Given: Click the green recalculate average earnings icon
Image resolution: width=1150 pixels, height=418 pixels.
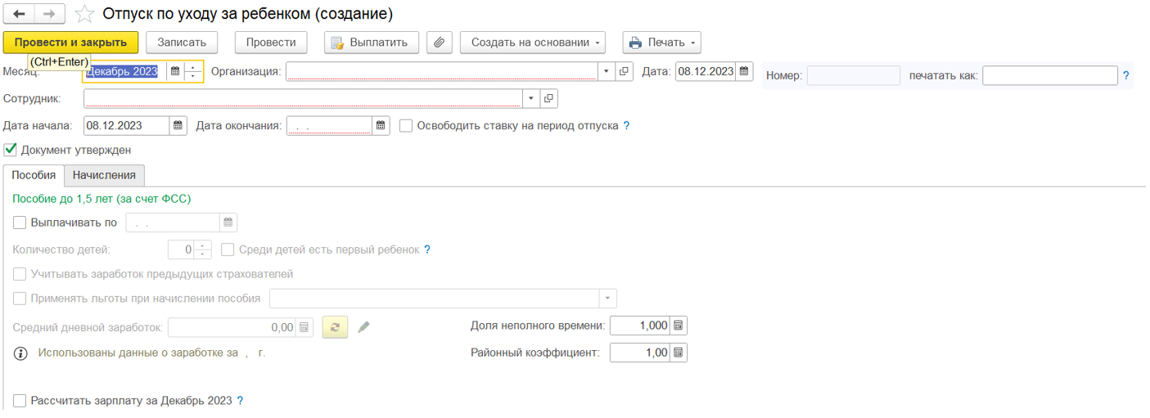Looking at the screenshot, I should pyautogui.click(x=335, y=327).
